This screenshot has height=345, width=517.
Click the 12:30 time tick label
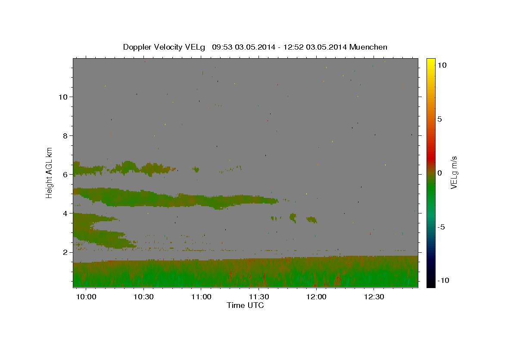pyautogui.click(x=374, y=297)
